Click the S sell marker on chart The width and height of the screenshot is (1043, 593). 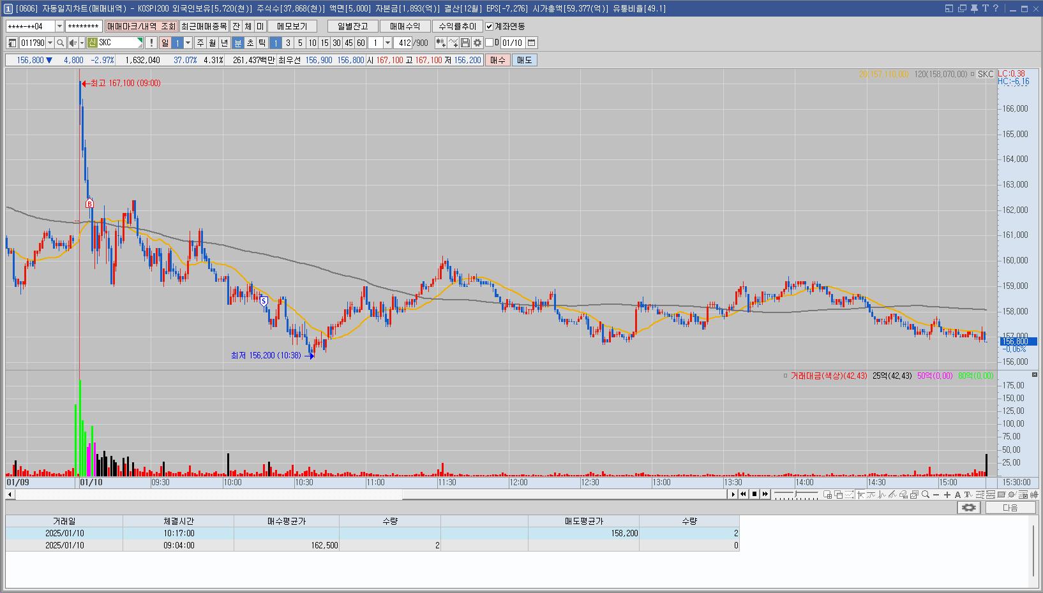pyautogui.click(x=263, y=300)
